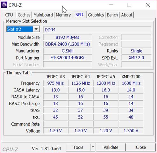The width and height of the screenshot is (157, 153).
Task: Click the tRAS value 37
Action: point(81,110)
